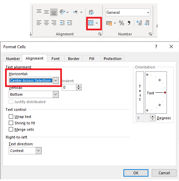
Task: Expand the Text Direction dropdown arrow
Action: [81, 12]
